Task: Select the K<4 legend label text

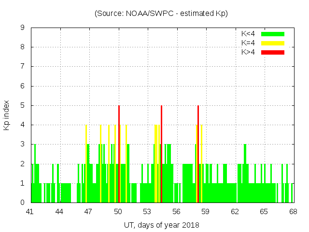Action: pos(249,34)
